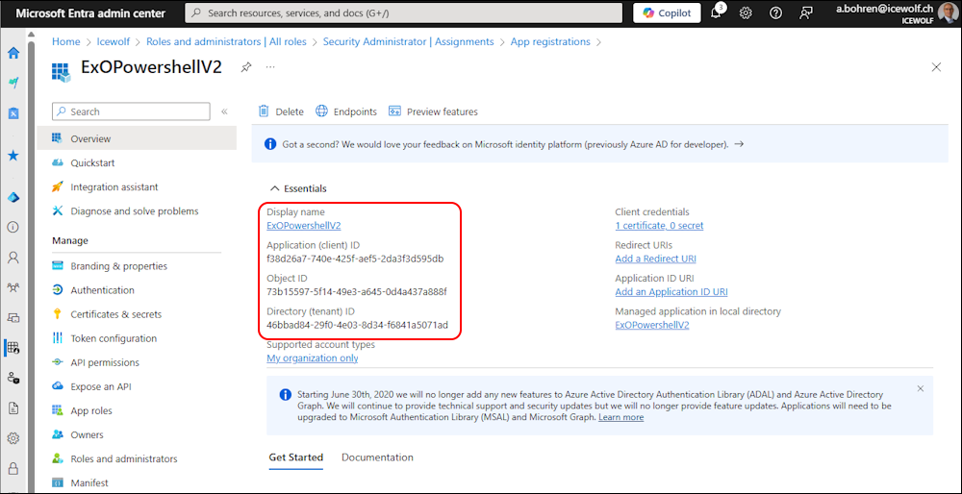Close the ExOPowershellV2 blade

[x=936, y=67]
